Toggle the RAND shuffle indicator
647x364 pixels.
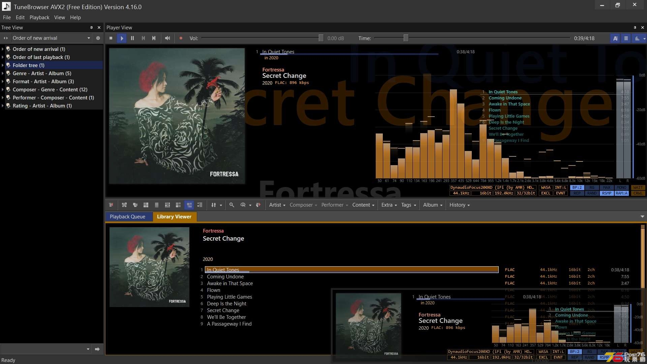point(592,193)
